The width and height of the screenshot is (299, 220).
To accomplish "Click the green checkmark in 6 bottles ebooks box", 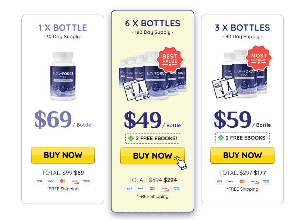I will click(x=131, y=138).
